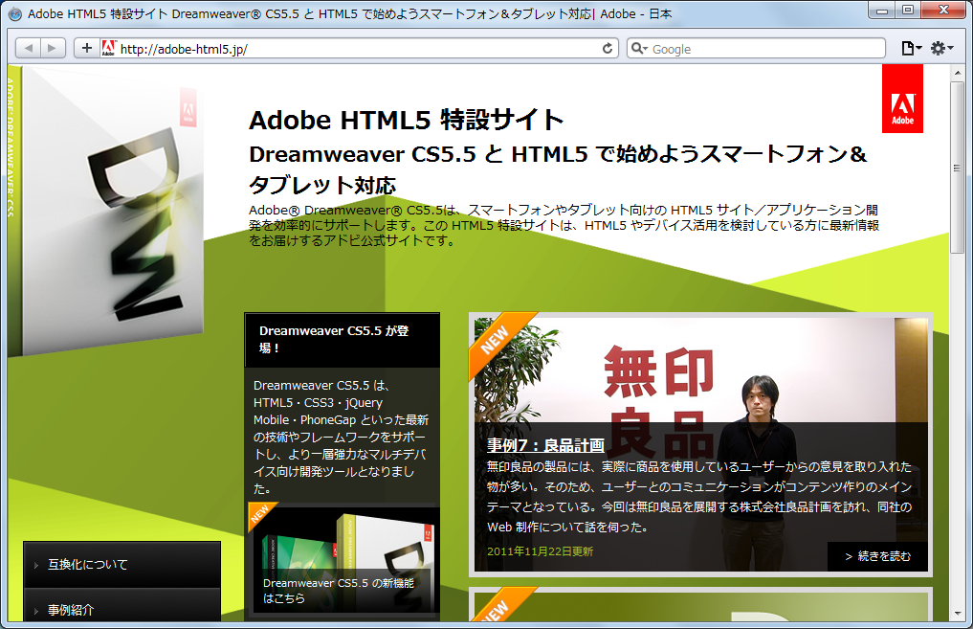Viewport: 973px width, 629px height.
Task: Select the 互換化について menu item
Action: pos(122,565)
